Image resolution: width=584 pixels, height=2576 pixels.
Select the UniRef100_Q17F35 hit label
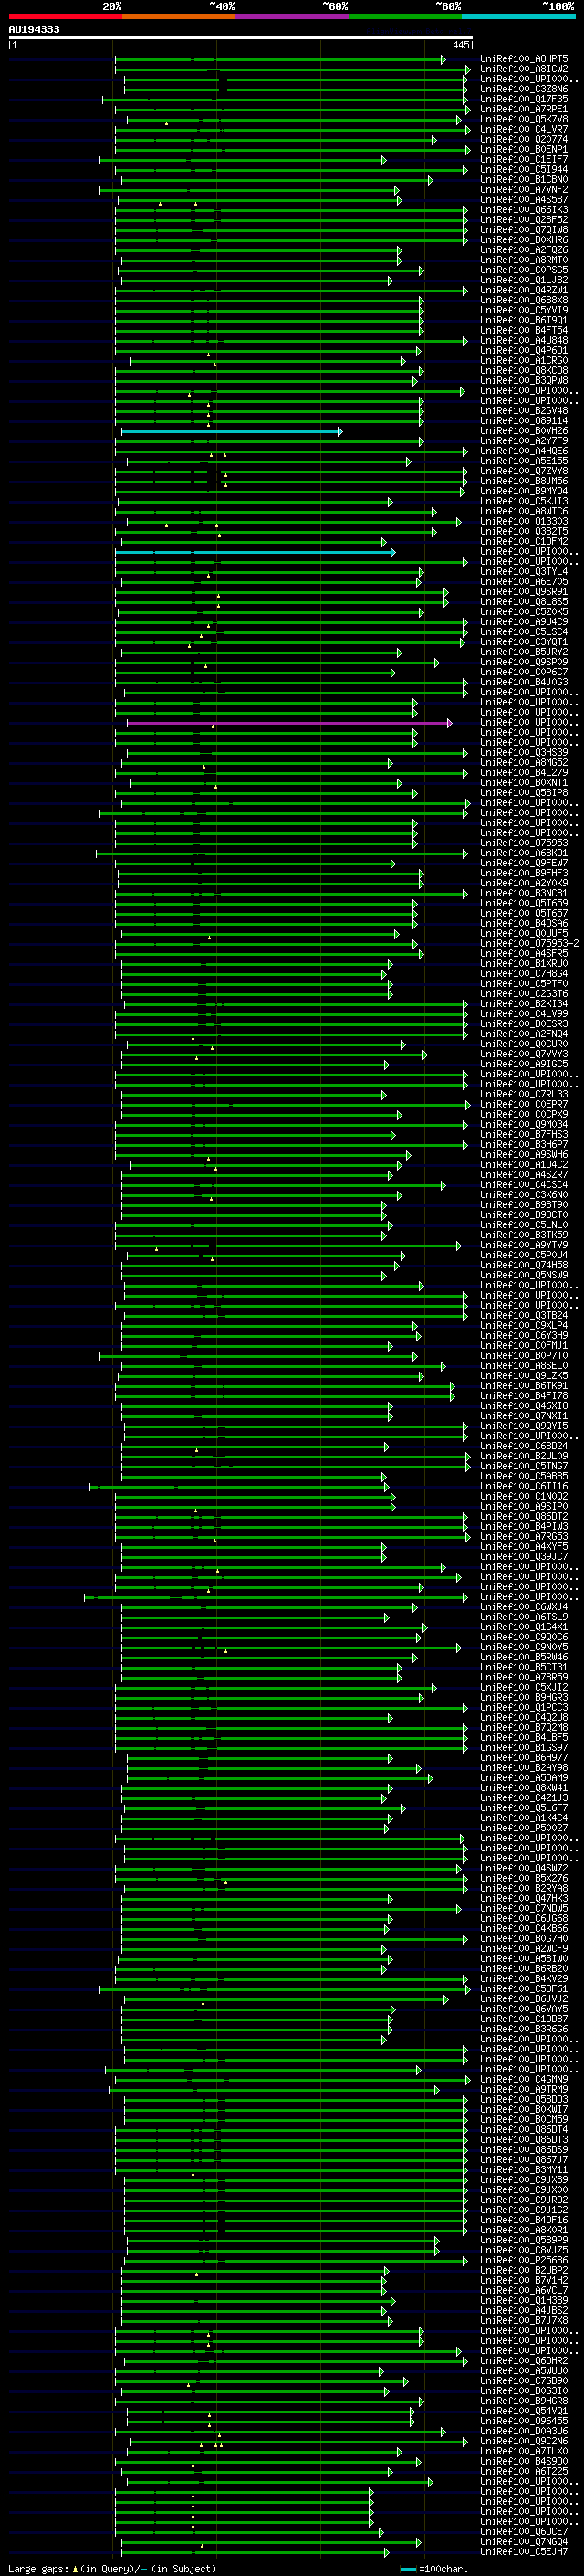click(524, 99)
